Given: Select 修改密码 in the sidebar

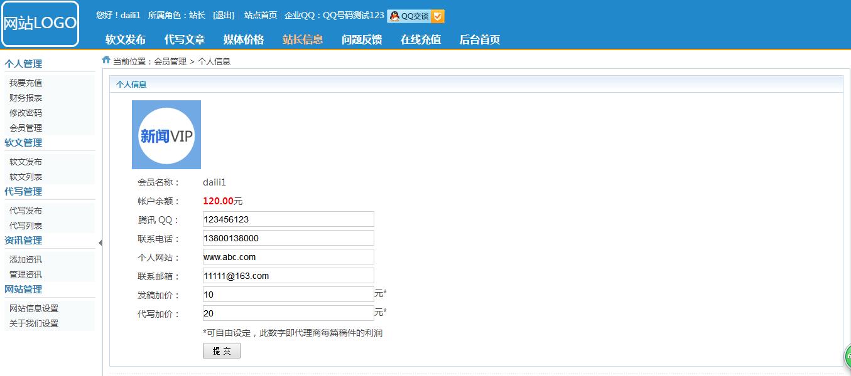Looking at the screenshot, I should pyautogui.click(x=26, y=113).
